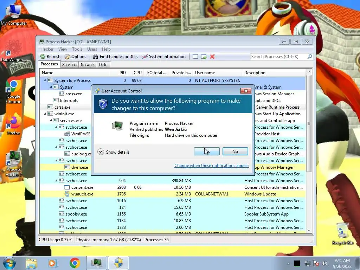This screenshot has width=360, height=270.
Task: Open Process Hacker 2 desktop shortcut
Action: point(14,164)
